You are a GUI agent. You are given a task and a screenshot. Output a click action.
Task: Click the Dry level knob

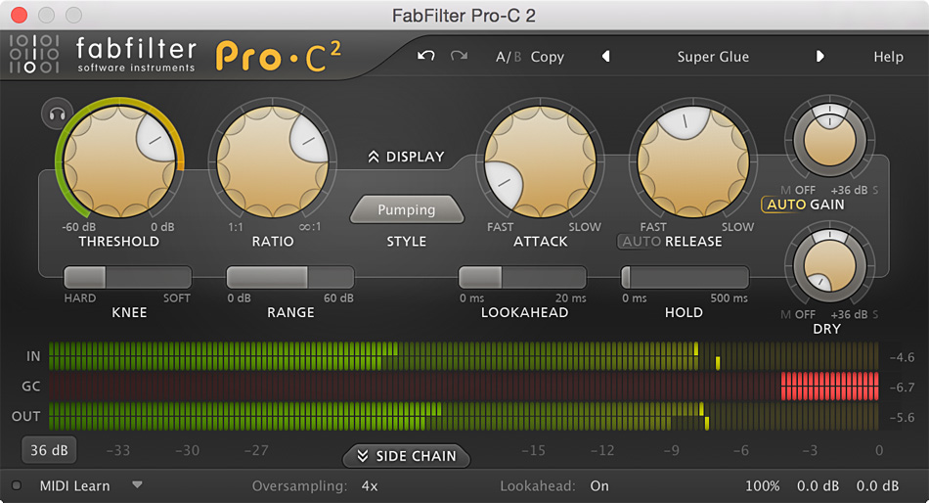829,265
